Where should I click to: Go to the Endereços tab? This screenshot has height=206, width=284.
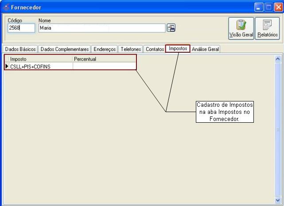pyautogui.click(x=105, y=49)
